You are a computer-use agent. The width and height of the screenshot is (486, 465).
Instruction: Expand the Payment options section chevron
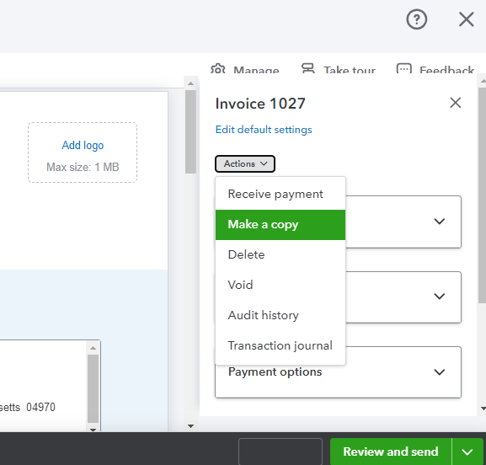tap(439, 372)
